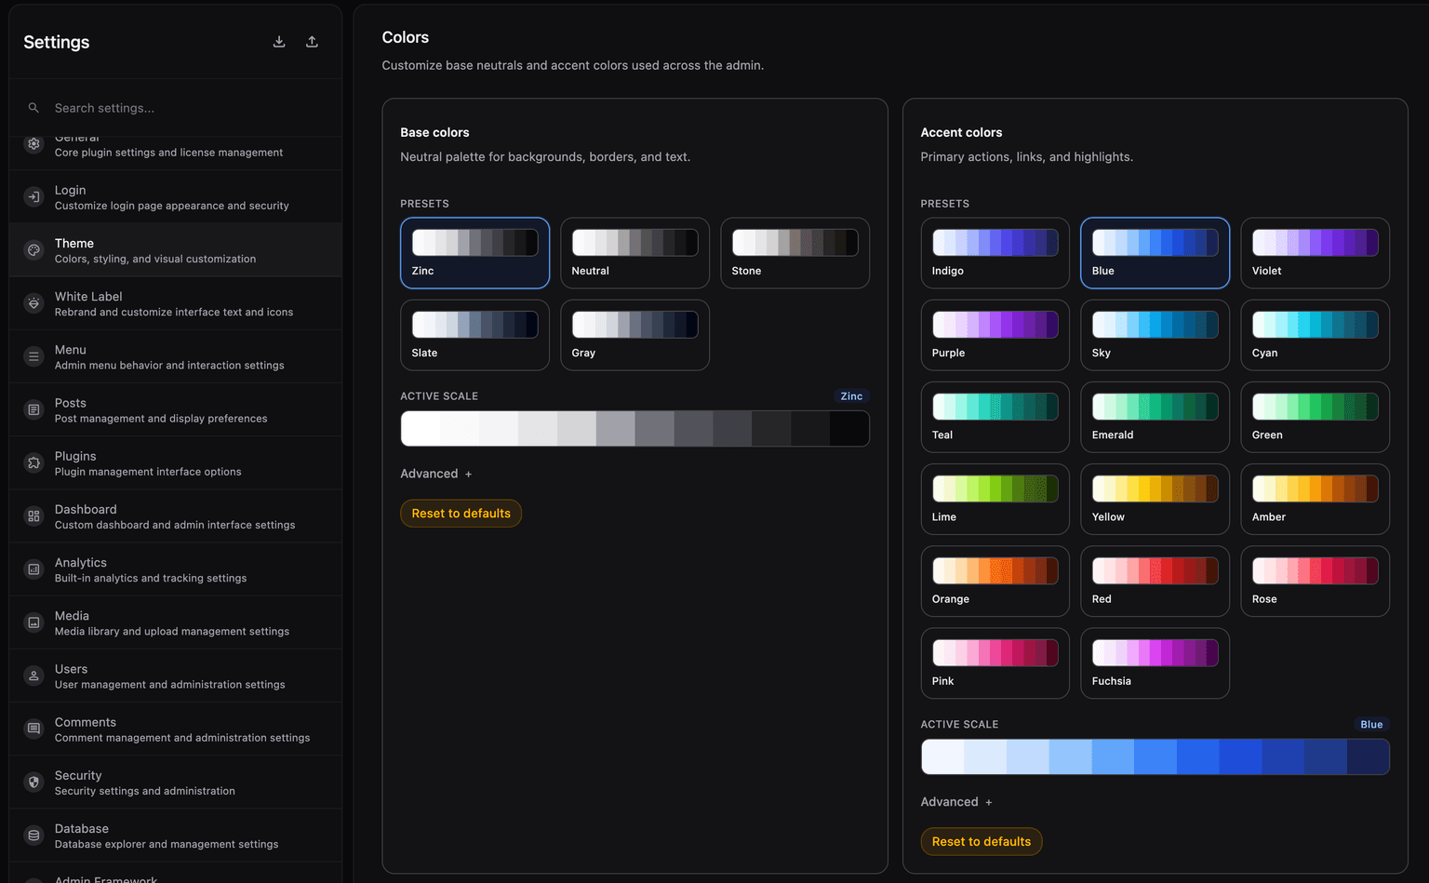The height and width of the screenshot is (883, 1429).
Task: Open Comments settings in the sidebar
Action: pyautogui.click(x=175, y=729)
